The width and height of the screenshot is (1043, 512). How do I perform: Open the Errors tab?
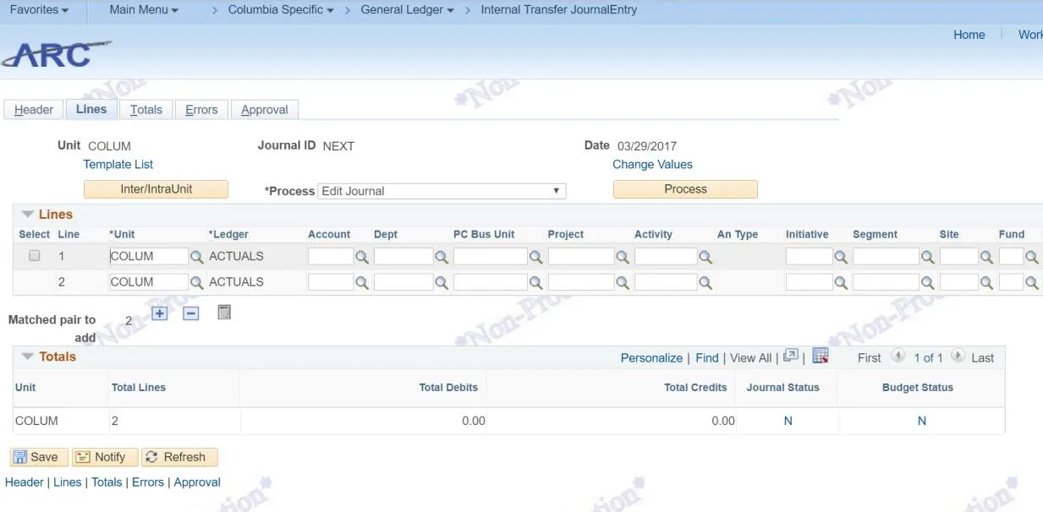point(201,110)
